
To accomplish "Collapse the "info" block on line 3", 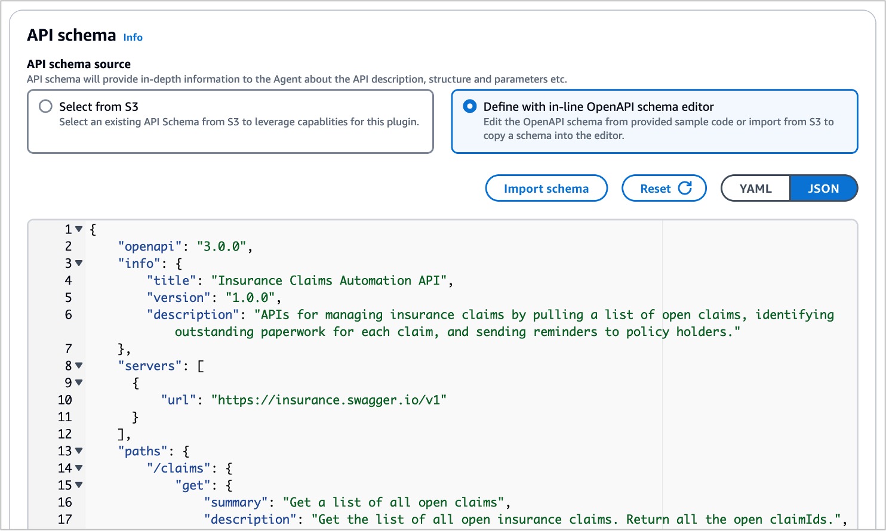I will pyautogui.click(x=79, y=264).
